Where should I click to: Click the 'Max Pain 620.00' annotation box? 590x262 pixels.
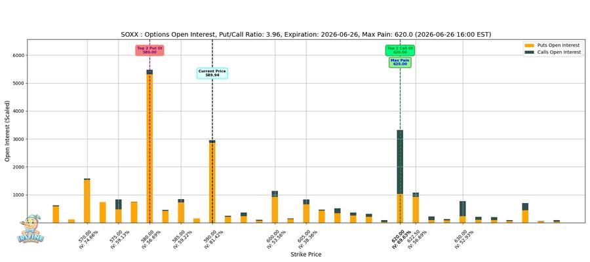click(x=400, y=62)
